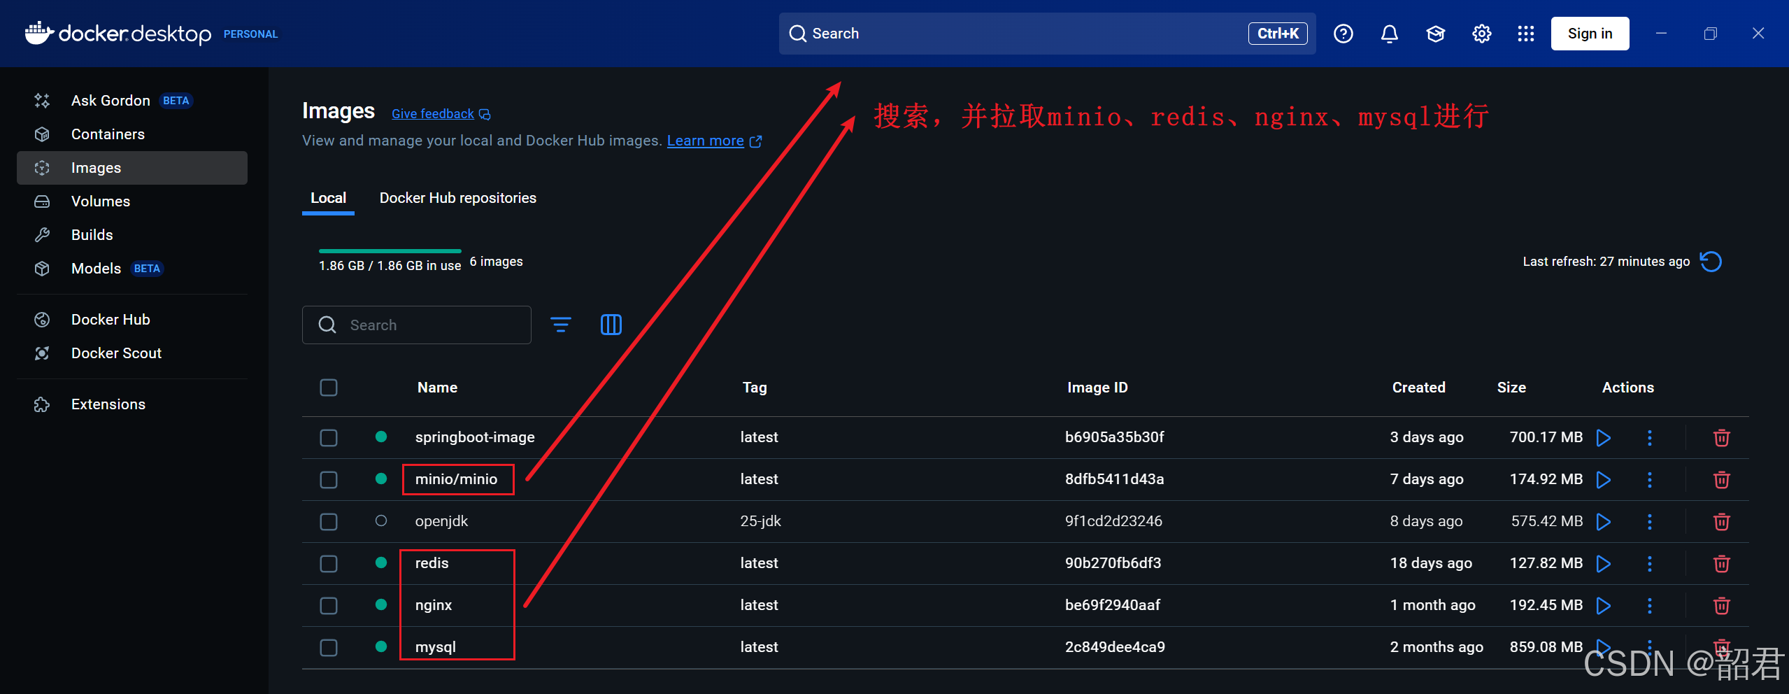Check the nginx row checkbox
Viewport: 1789px width, 694px height.
pos(329,606)
